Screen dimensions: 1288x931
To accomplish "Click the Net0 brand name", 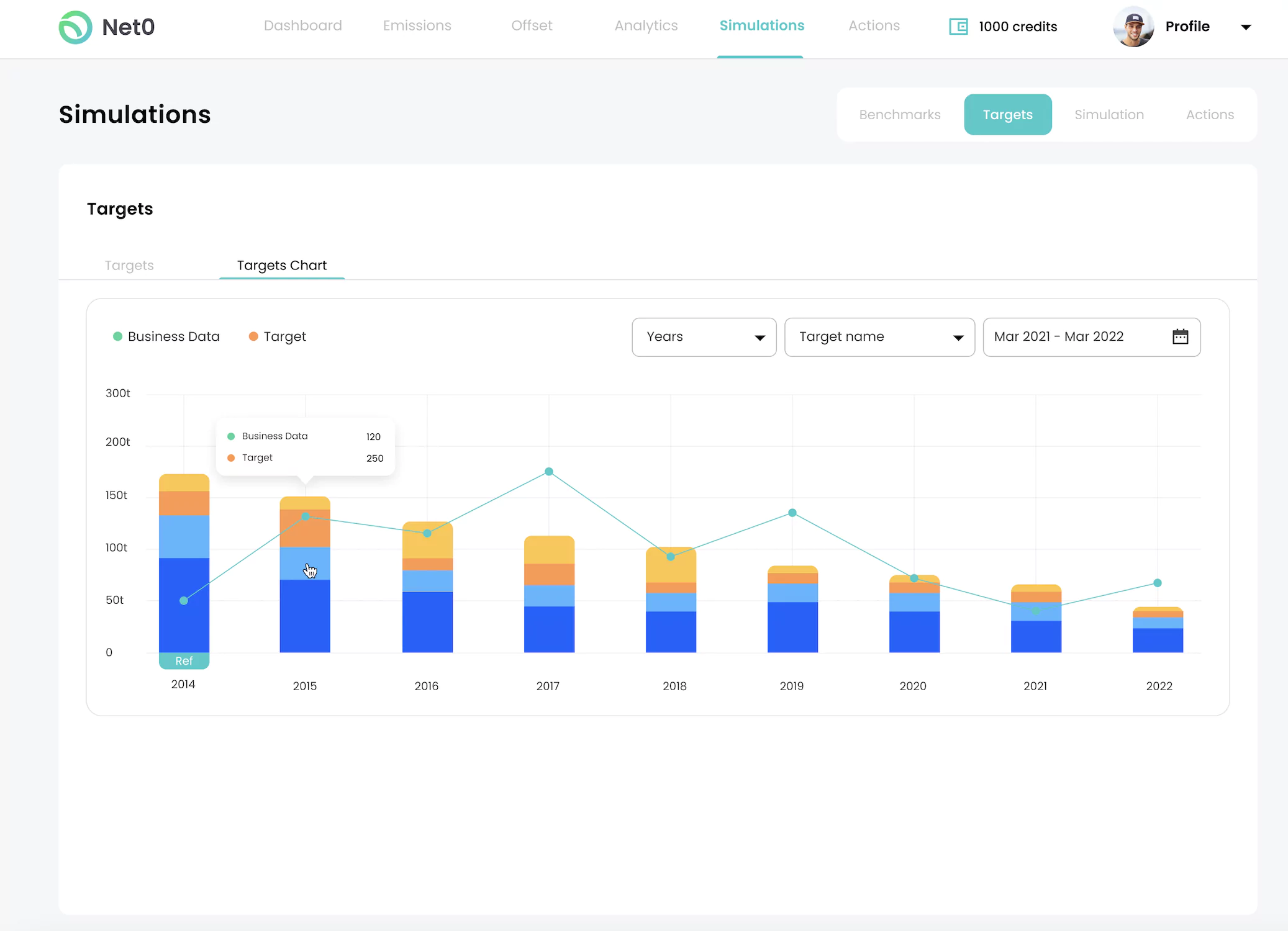I will pos(128,27).
